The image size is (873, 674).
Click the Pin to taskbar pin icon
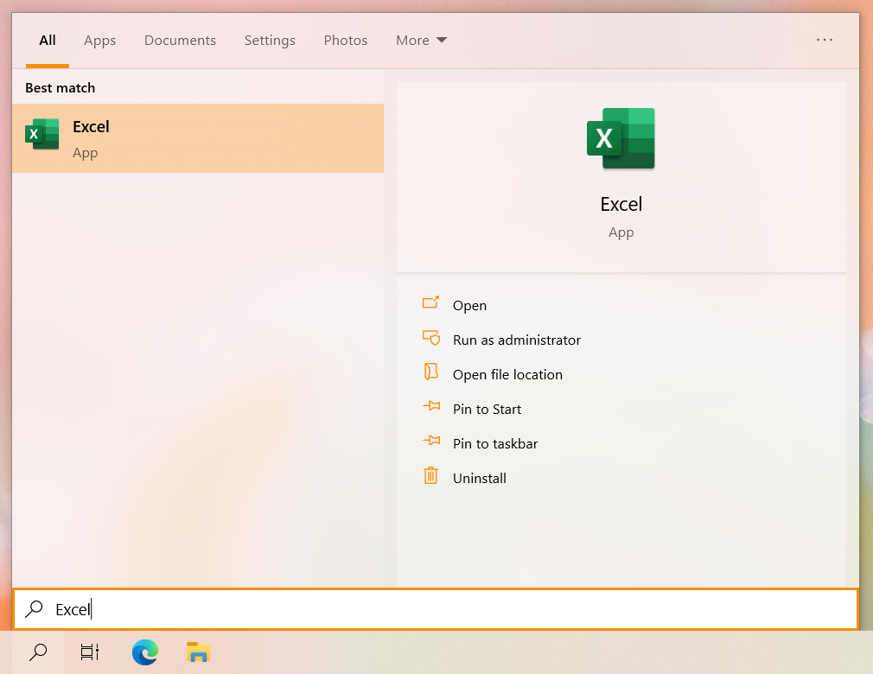click(x=431, y=440)
